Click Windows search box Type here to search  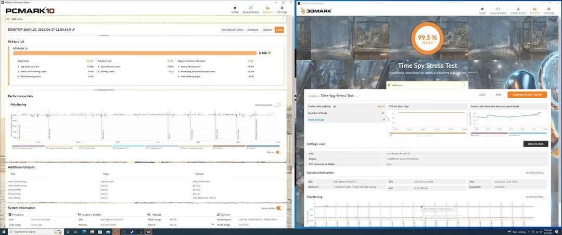[x=35, y=232]
